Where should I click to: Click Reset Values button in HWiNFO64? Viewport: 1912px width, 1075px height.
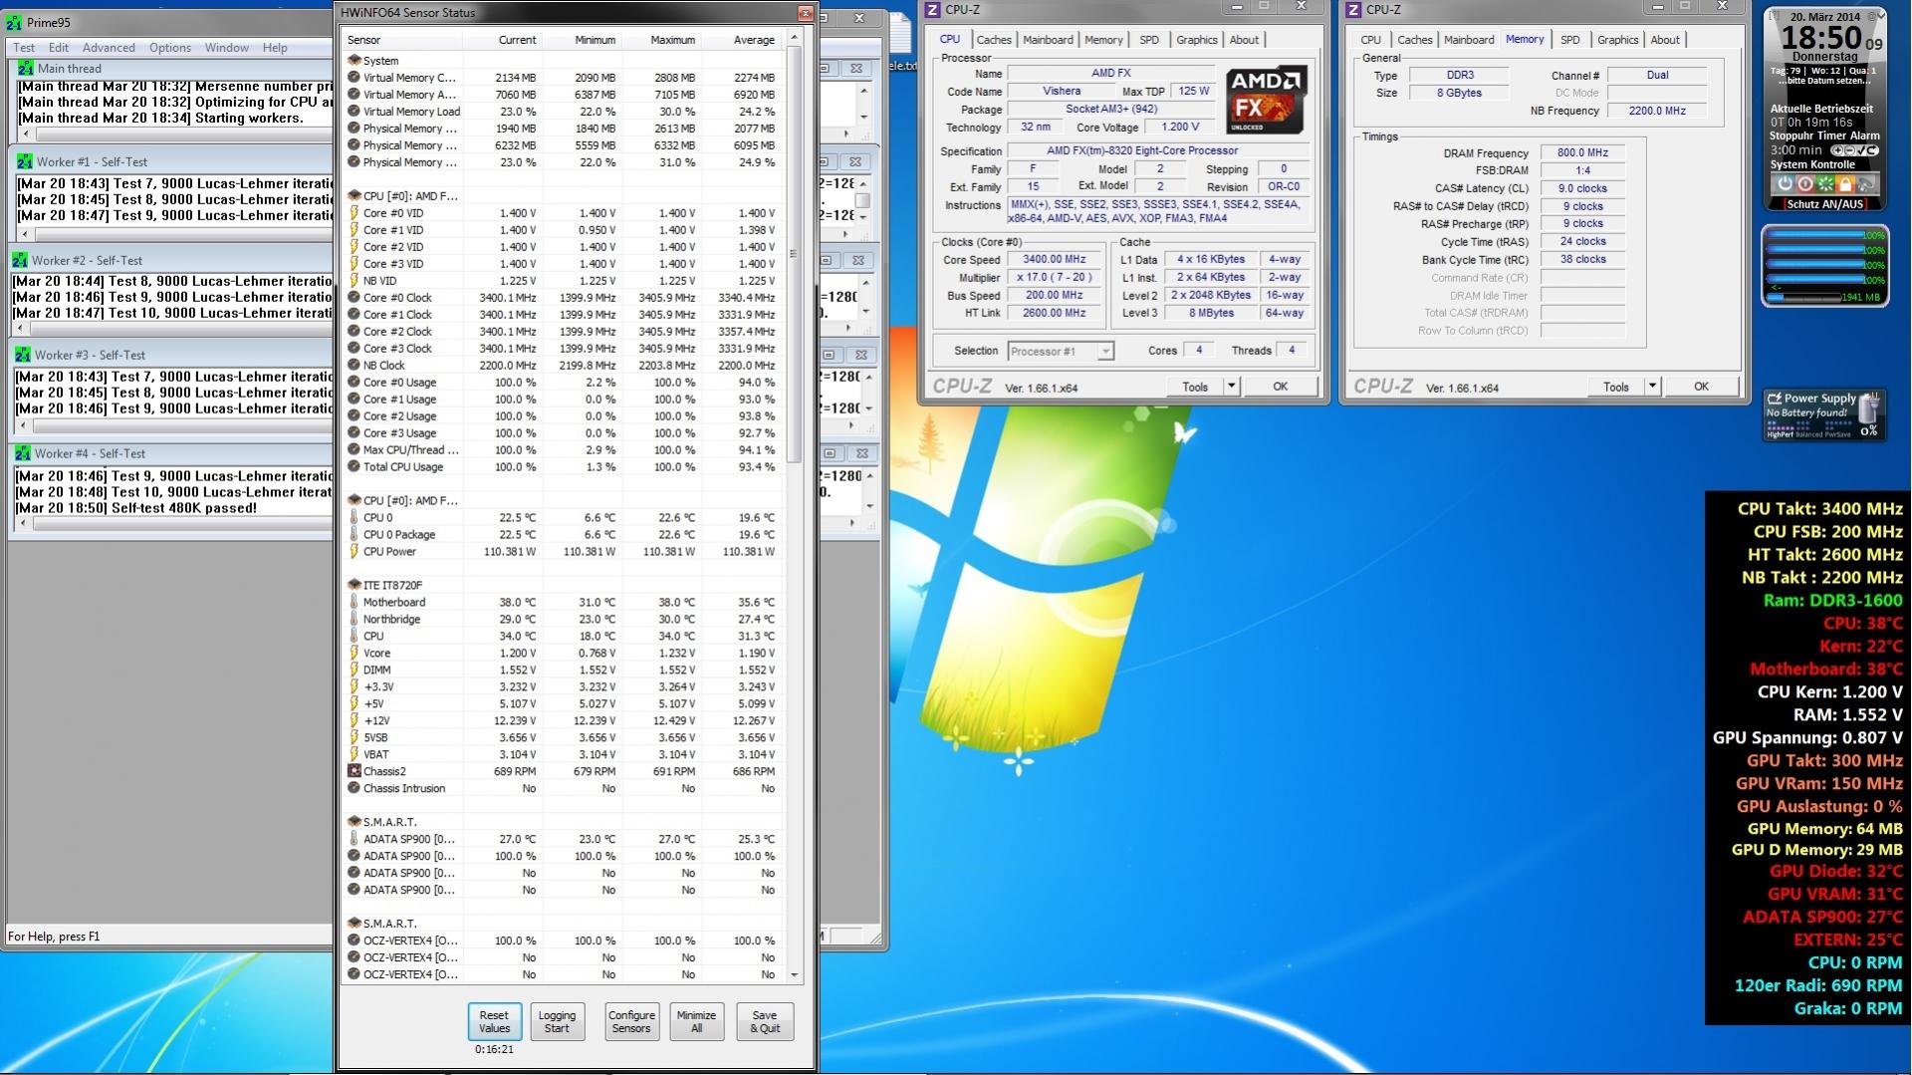point(494,1022)
